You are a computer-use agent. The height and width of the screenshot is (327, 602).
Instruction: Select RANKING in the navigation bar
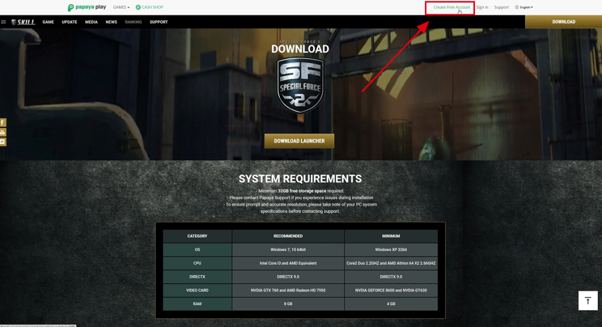point(133,22)
